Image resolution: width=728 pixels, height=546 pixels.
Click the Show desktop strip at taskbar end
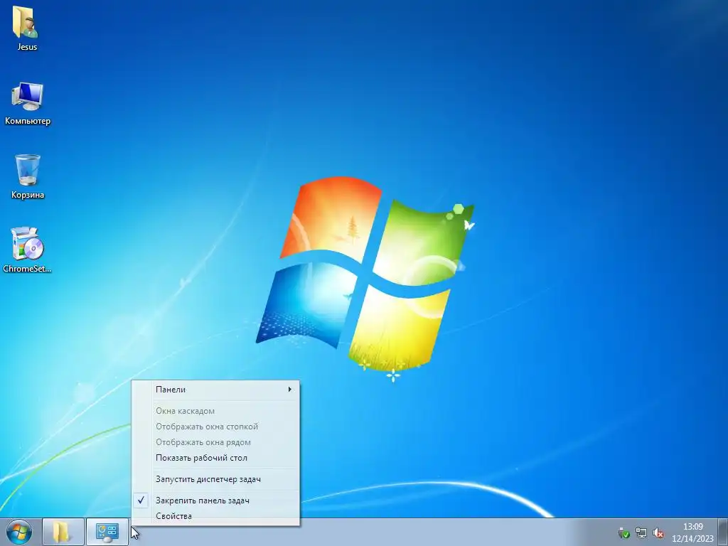coord(723,532)
